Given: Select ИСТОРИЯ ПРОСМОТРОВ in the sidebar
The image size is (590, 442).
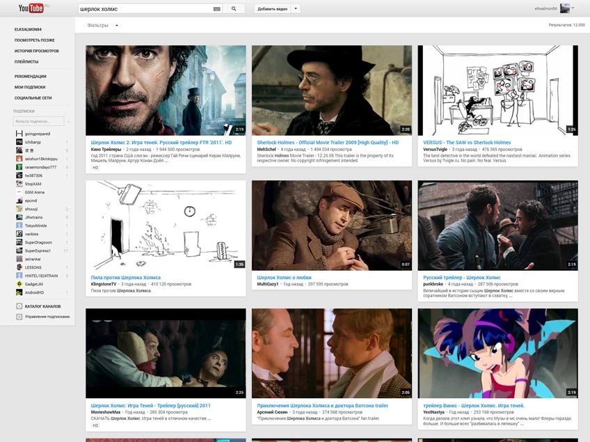Looking at the screenshot, I should click(38, 51).
